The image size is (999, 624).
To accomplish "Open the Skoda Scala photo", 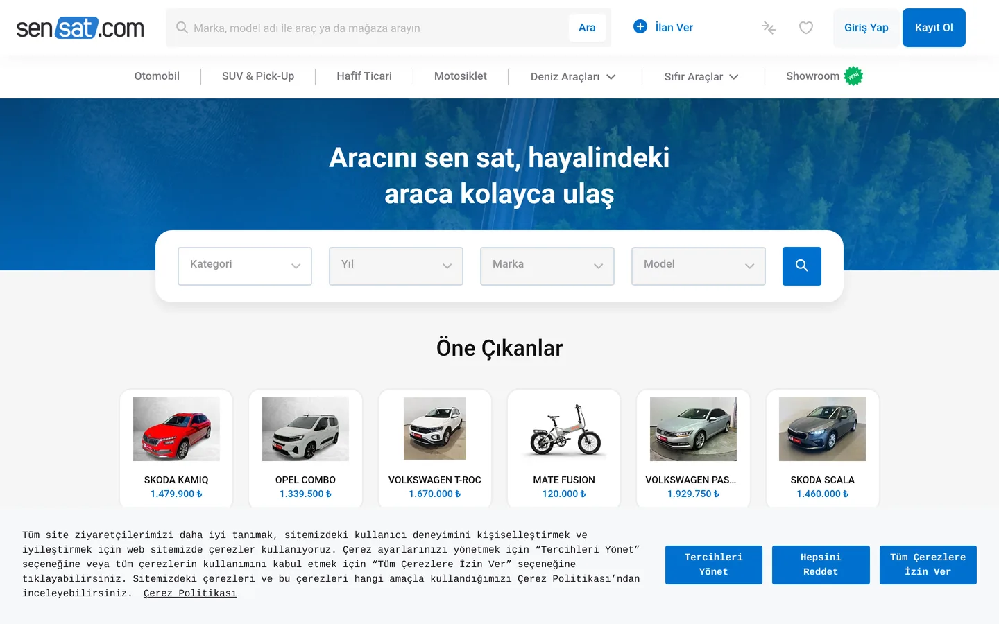I will [822, 428].
